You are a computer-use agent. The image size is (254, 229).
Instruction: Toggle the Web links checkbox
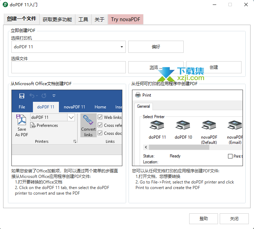100,117
